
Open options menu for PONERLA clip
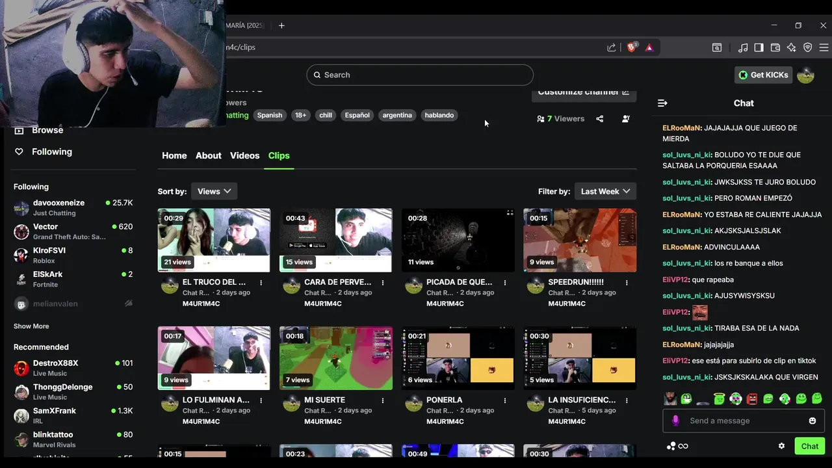coord(505,400)
